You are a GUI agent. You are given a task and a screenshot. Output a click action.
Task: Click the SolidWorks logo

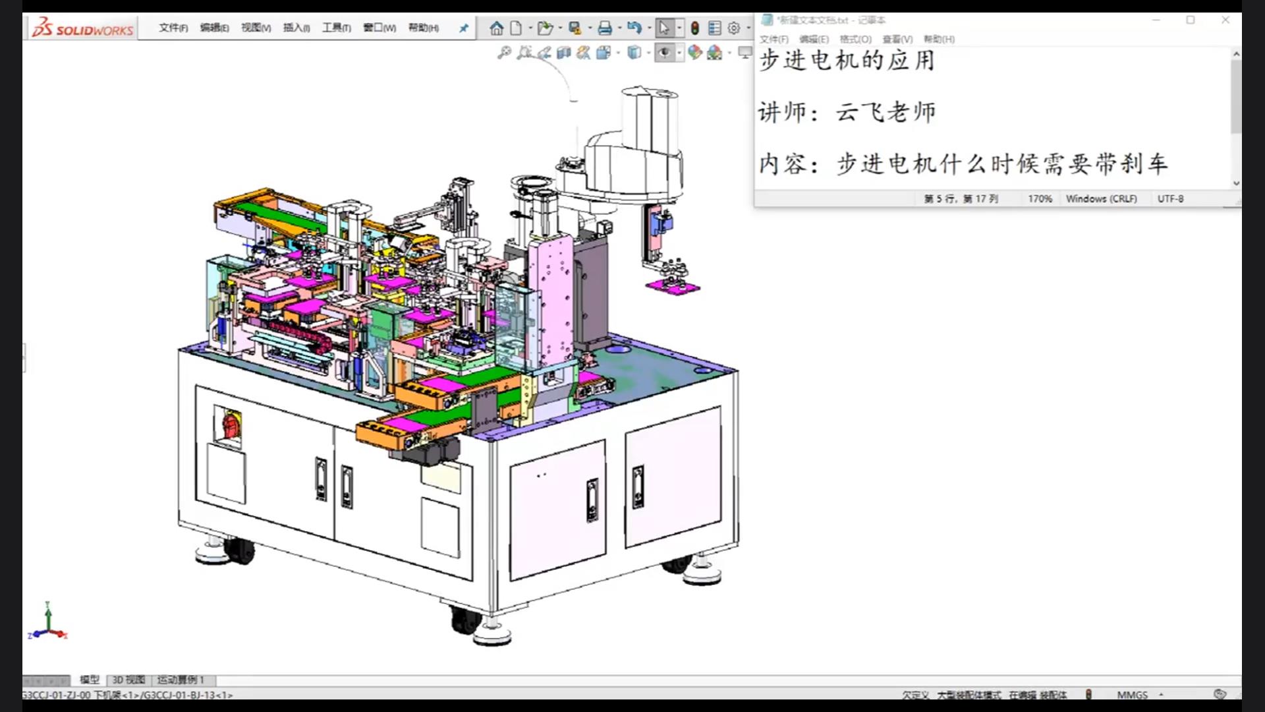83,28
